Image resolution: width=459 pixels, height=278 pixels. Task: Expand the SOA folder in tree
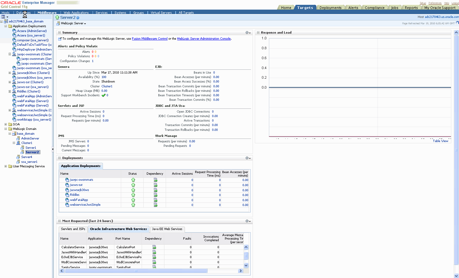[5, 124]
